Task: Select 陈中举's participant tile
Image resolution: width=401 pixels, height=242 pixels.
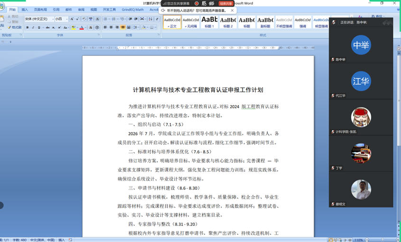Action: (x=361, y=45)
